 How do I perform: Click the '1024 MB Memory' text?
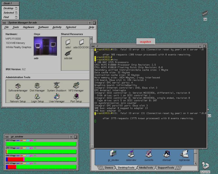(x=15, y=43)
